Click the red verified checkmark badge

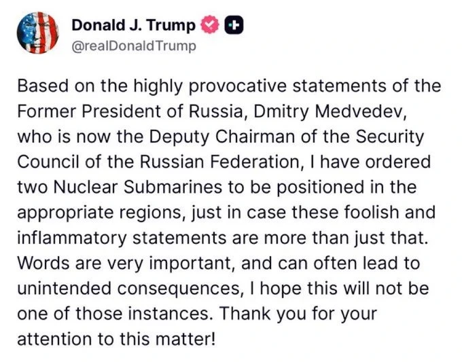211,26
